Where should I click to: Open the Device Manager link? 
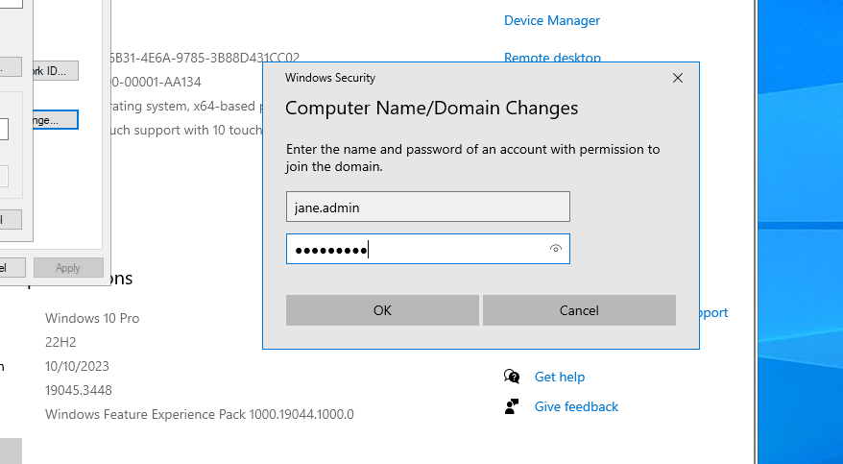pyautogui.click(x=551, y=20)
